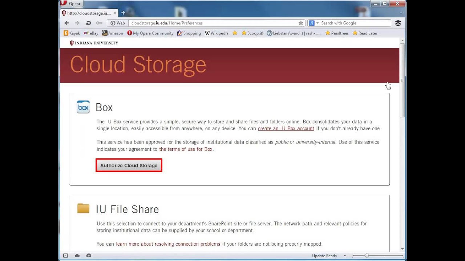Image resolution: width=465 pixels, height=261 pixels.
Task: Open the password manager key icon
Action: [x=99, y=23]
